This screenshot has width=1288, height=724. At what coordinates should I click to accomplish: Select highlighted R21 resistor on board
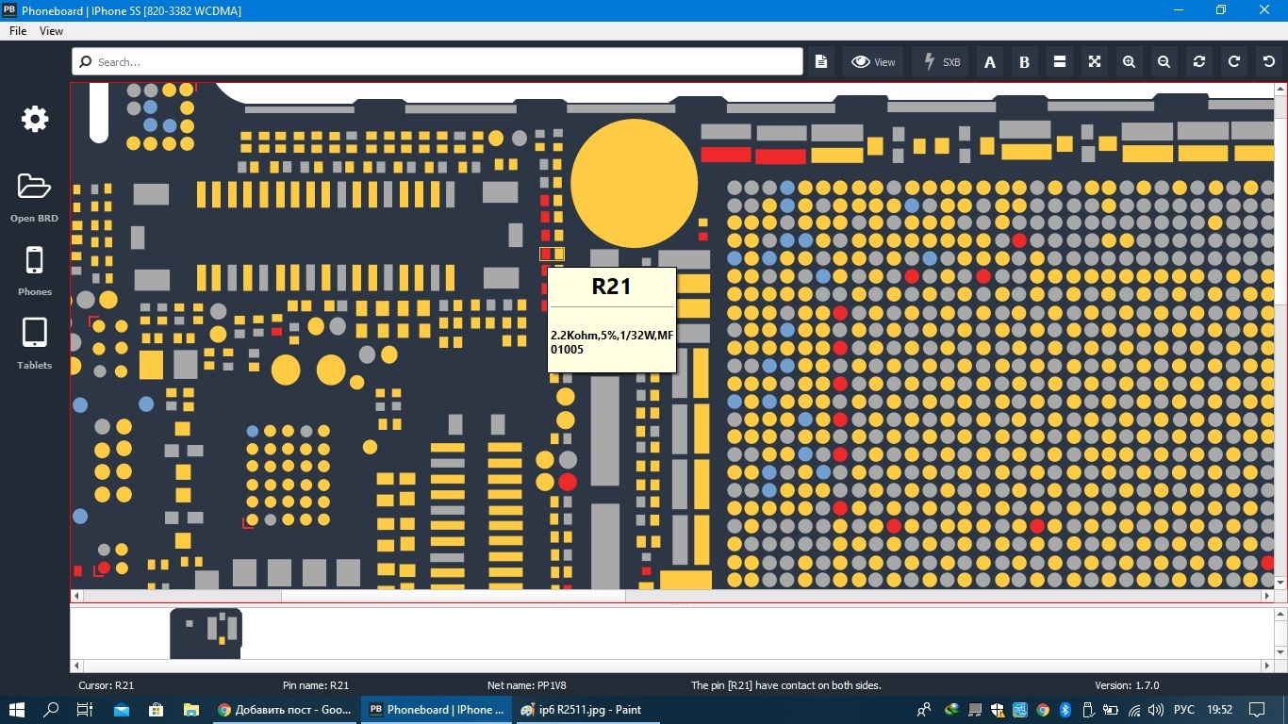[552, 254]
